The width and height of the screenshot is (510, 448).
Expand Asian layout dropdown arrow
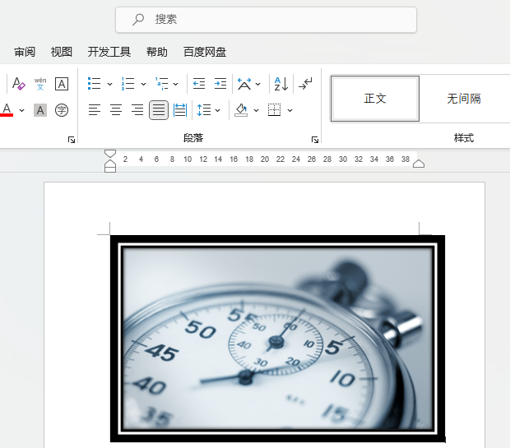point(258,84)
